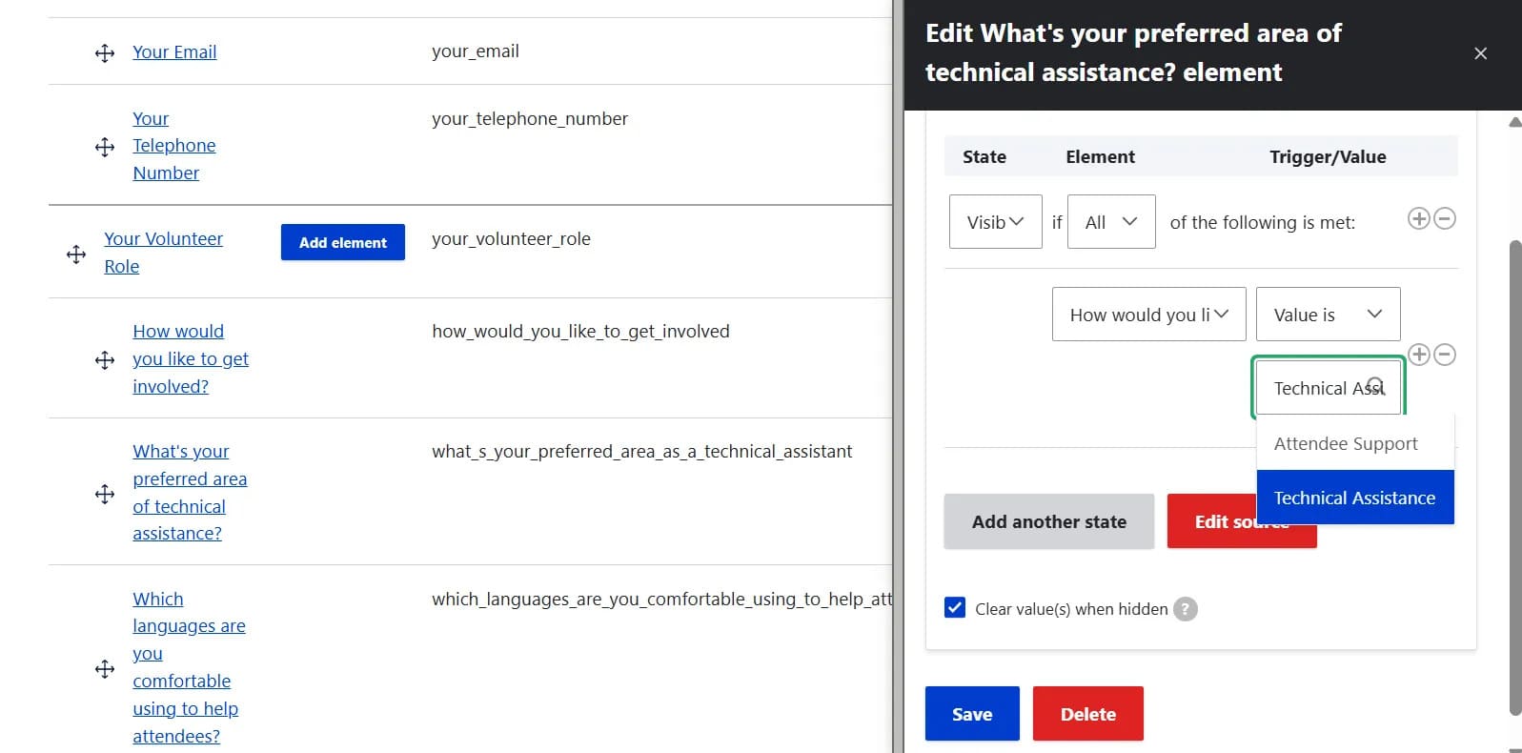Select how_would_you_like_to_get_involved key text
1522x753 pixels.
pos(580,331)
